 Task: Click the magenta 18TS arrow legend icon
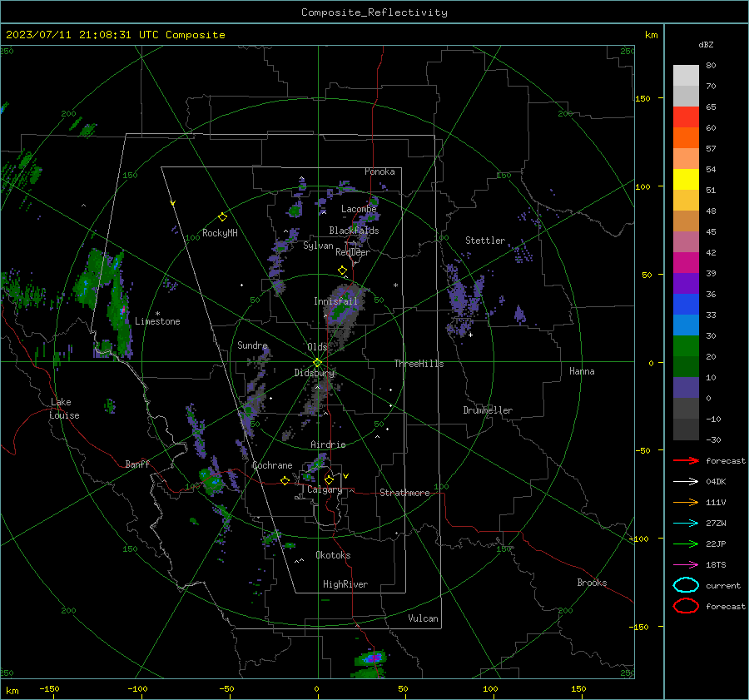coord(686,565)
